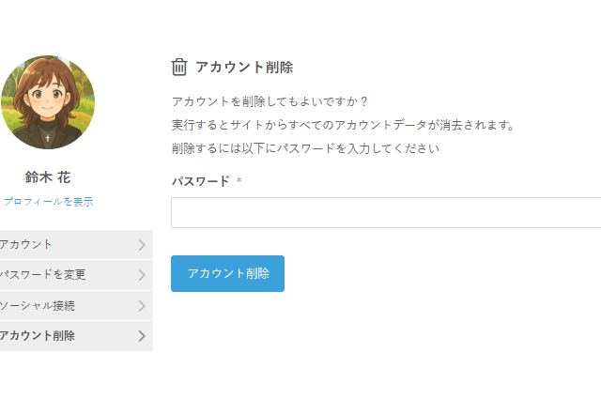Click the パスワード field label

(200, 181)
